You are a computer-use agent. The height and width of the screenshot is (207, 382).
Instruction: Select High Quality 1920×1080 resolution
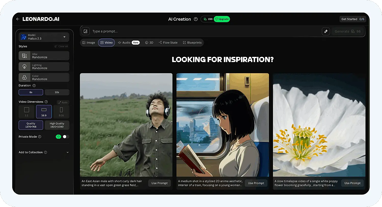pos(57,125)
